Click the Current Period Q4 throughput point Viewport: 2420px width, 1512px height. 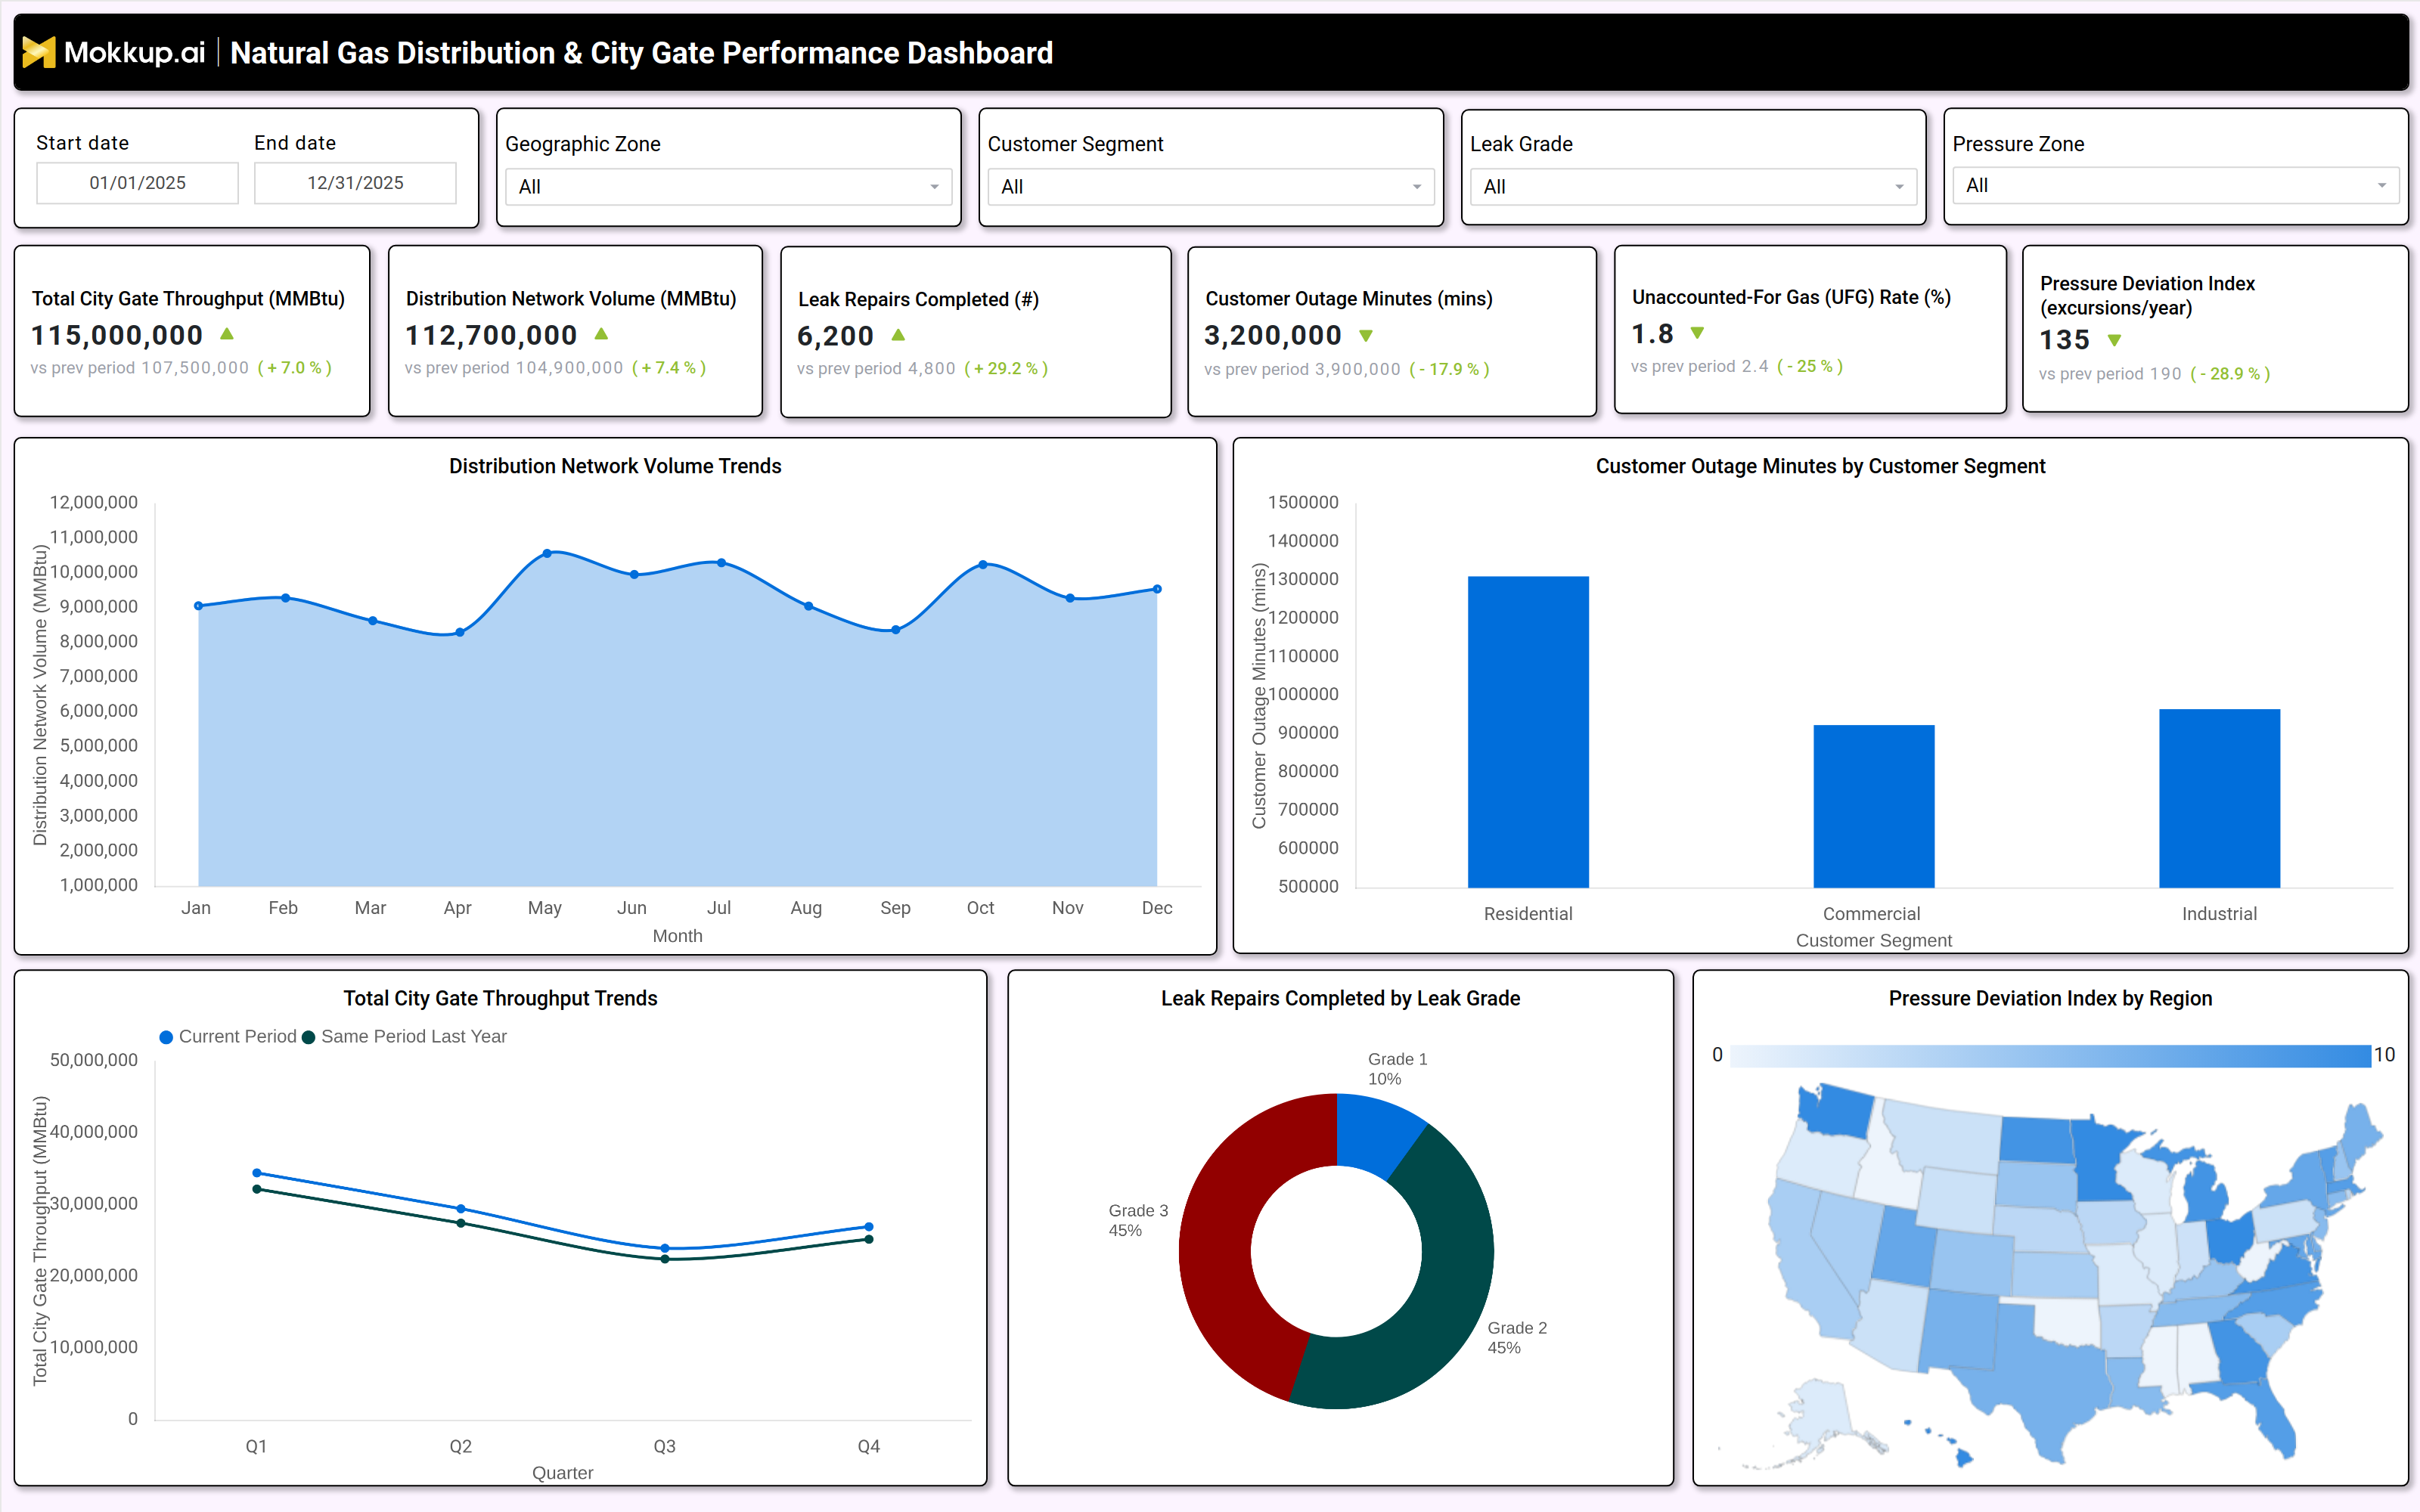coord(869,1227)
